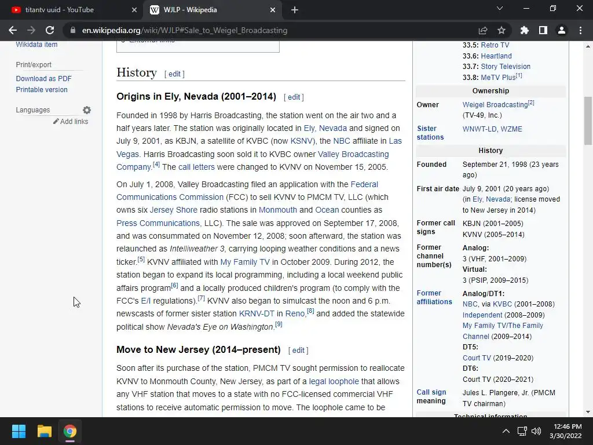Open the MeTV Plus infobox link

(498, 78)
